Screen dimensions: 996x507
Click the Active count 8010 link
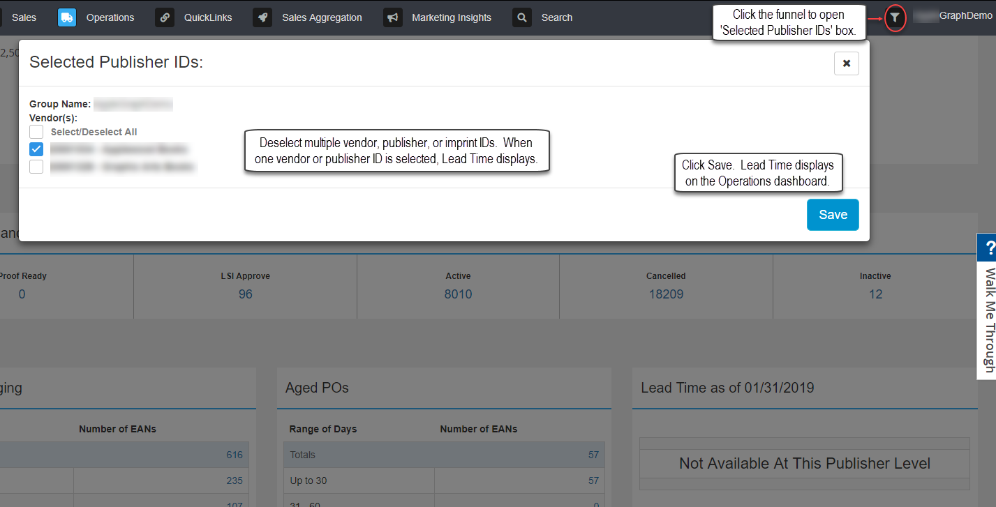tap(458, 294)
